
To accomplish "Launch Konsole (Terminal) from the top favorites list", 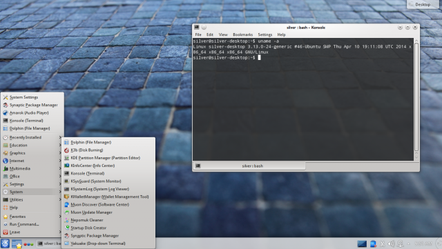I will (32, 121).
